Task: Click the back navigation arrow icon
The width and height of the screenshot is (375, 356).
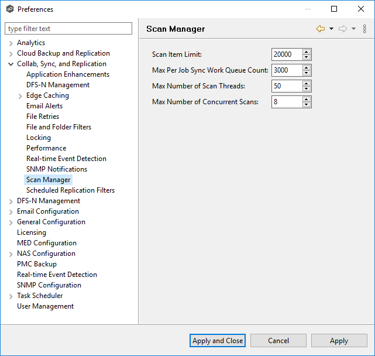Action: click(x=320, y=29)
